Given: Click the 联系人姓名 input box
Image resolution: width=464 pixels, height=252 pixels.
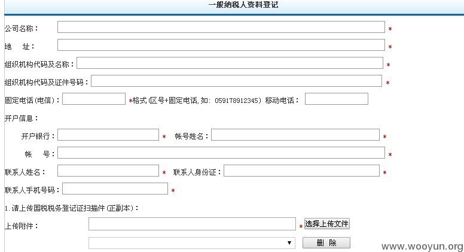Looking at the screenshot, I should pyautogui.click(x=108, y=171).
